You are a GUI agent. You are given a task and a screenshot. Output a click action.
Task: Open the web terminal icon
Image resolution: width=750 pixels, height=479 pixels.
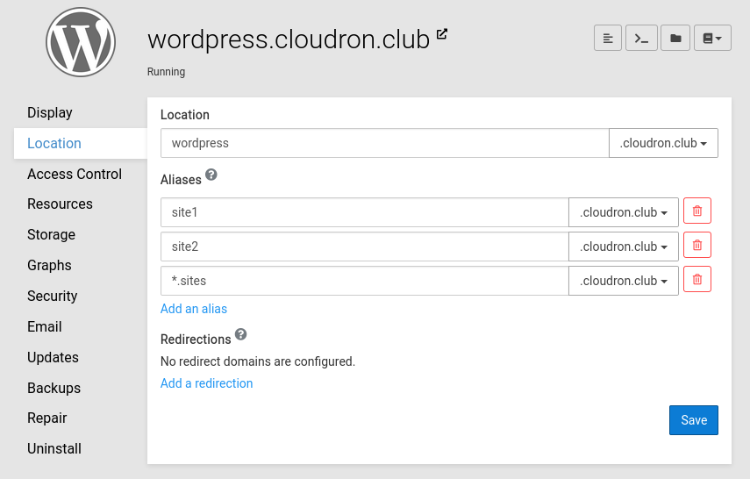click(x=641, y=38)
